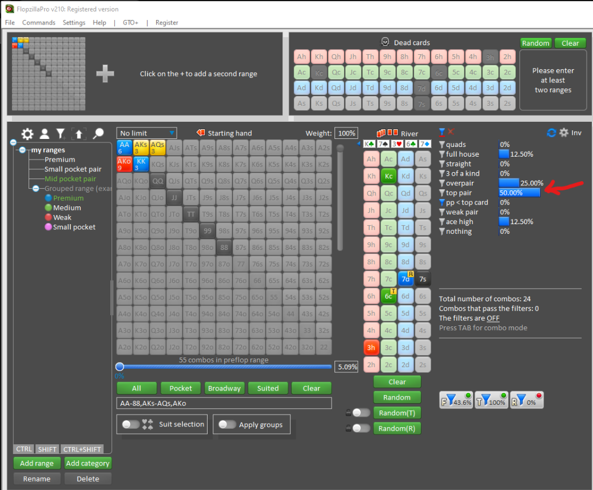Click the red X icon above statistics
Image resolution: width=593 pixels, height=490 pixels.
pyautogui.click(x=451, y=132)
